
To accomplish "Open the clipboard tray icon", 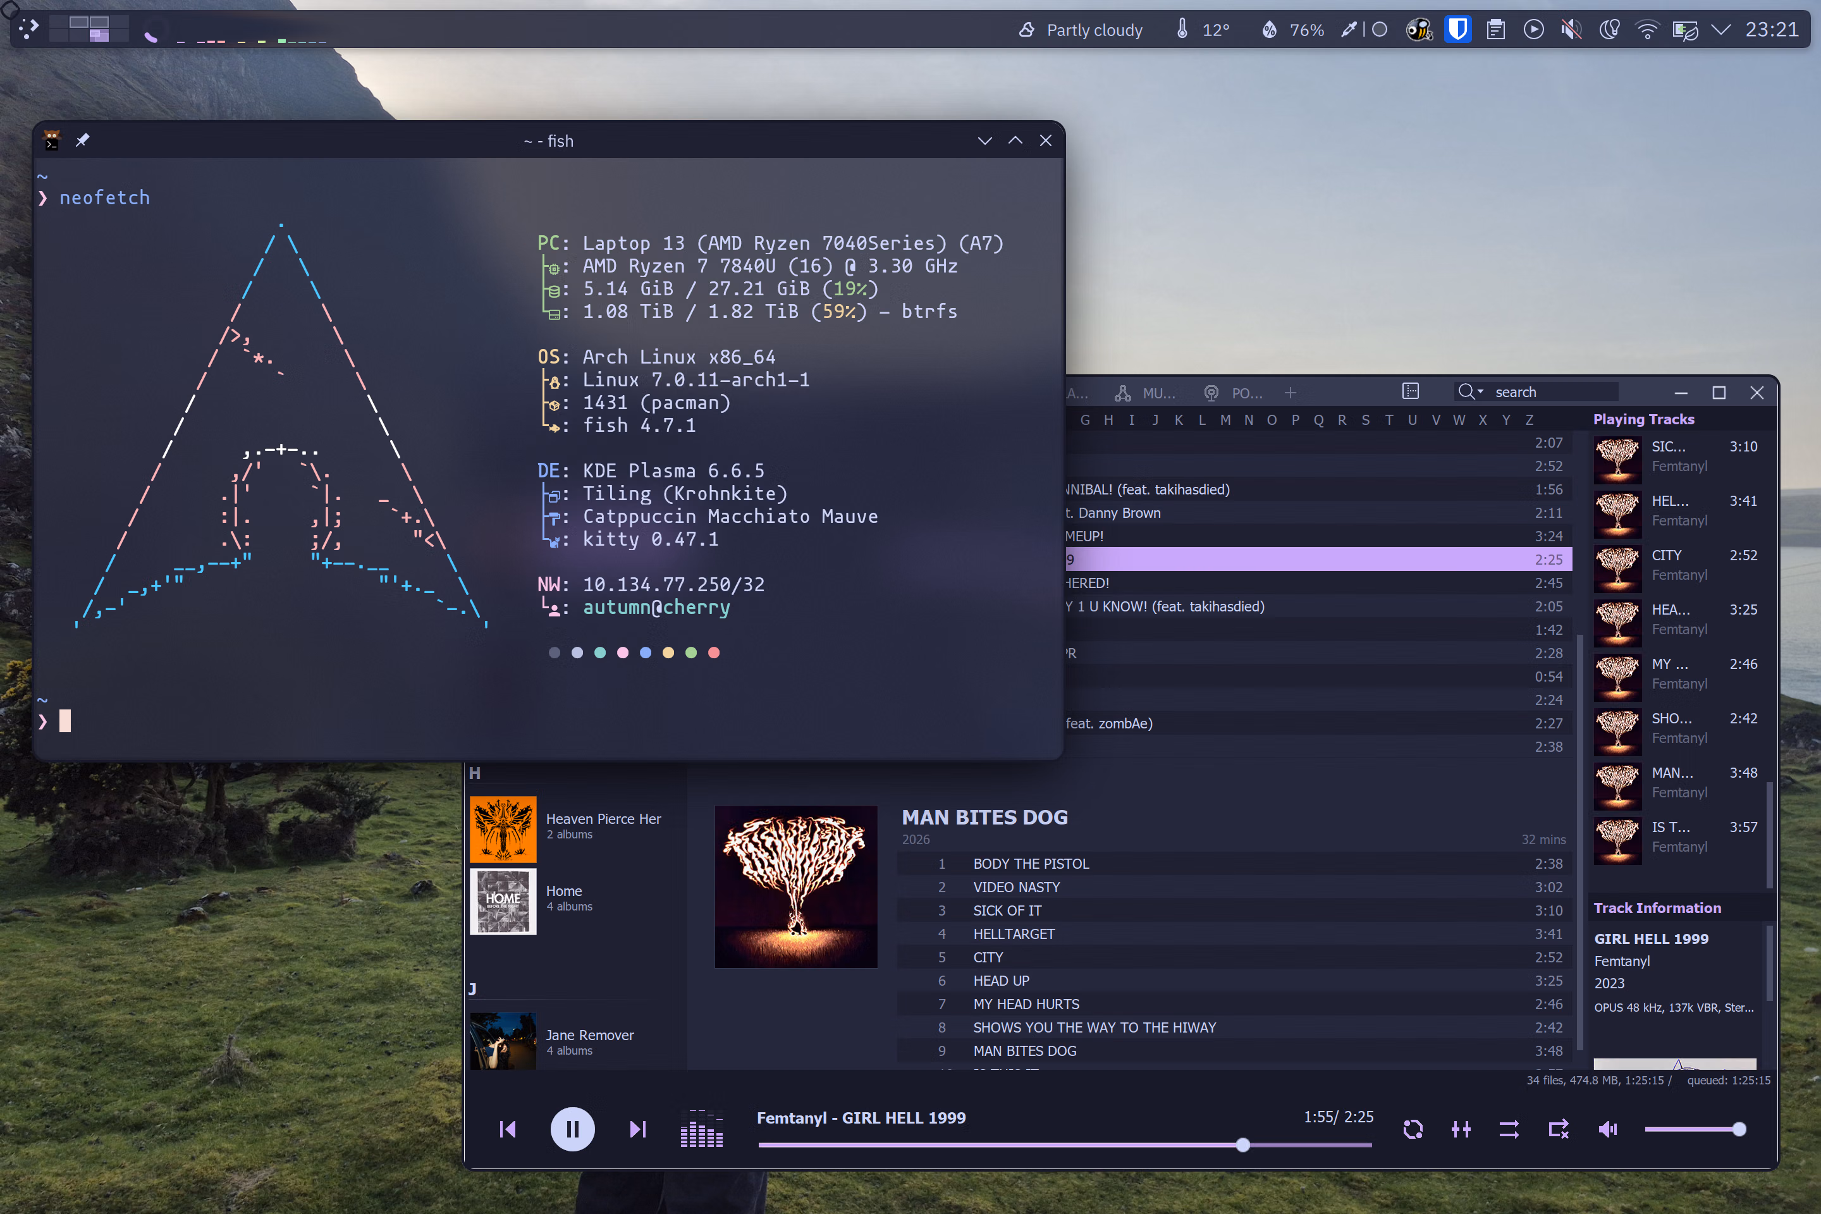I will pyautogui.click(x=1496, y=30).
